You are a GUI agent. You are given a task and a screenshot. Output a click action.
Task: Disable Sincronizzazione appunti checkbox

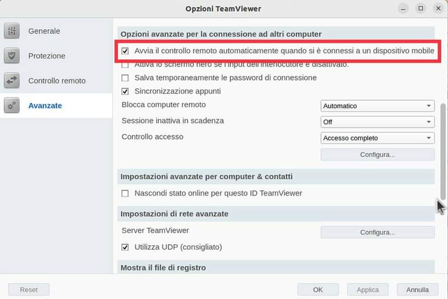point(125,91)
